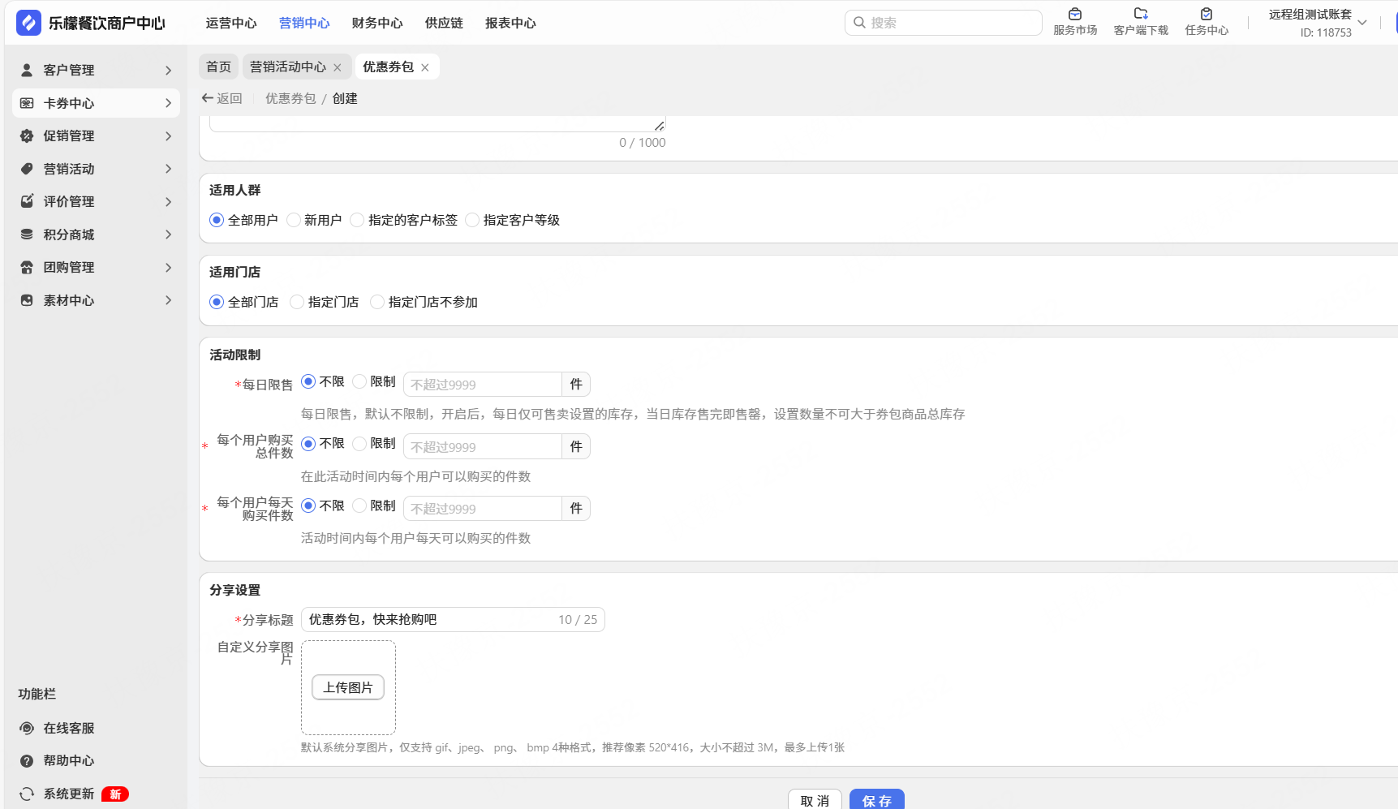Open the 远程组测试账套 account dropdown
The image size is (1398, 809).
point(1362,23)
